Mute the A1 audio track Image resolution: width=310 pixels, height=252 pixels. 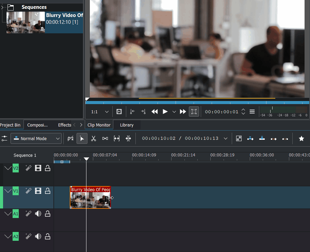[38, 214]
